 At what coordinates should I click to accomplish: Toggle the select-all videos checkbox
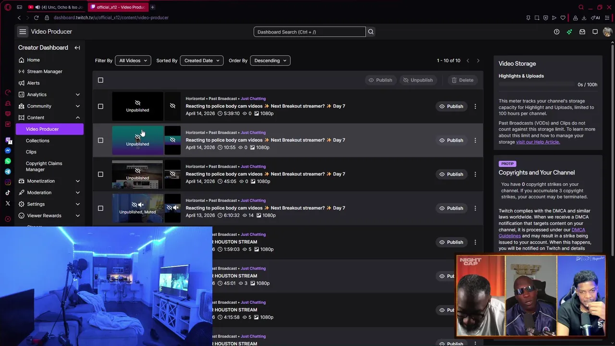[100, 80]
